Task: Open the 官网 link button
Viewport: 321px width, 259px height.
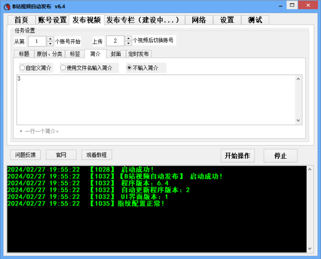Action: 61,155
